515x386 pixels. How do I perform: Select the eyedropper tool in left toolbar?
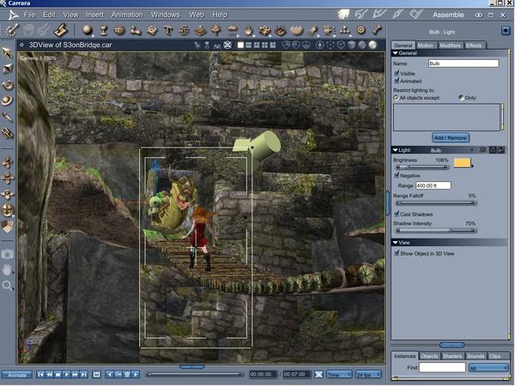coord(7,117)
